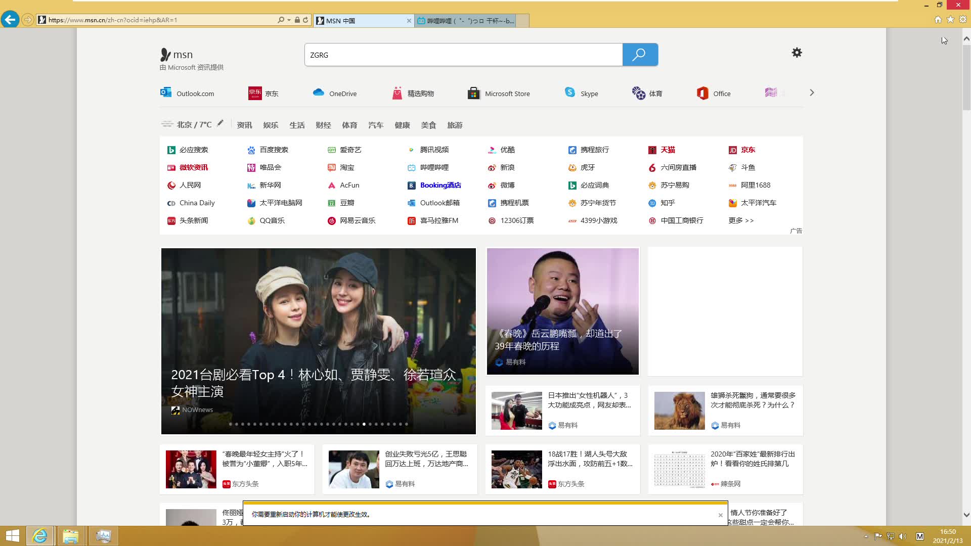Open the 百度搜索 link
This screenshot has width=971, height=546.
pos(273,150)
